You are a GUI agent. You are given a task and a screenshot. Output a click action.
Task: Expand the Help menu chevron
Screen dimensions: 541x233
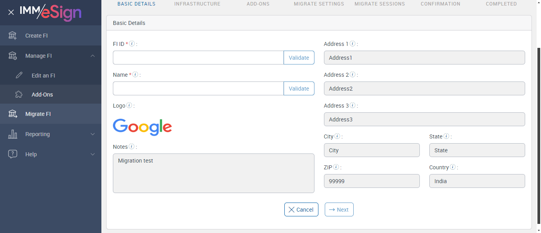[x=93, y=154]
